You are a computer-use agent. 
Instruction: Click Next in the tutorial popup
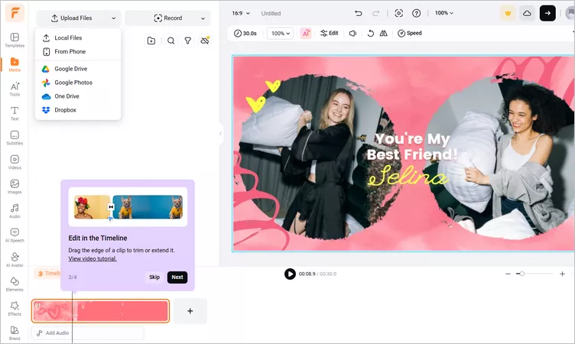pos(177,277)
